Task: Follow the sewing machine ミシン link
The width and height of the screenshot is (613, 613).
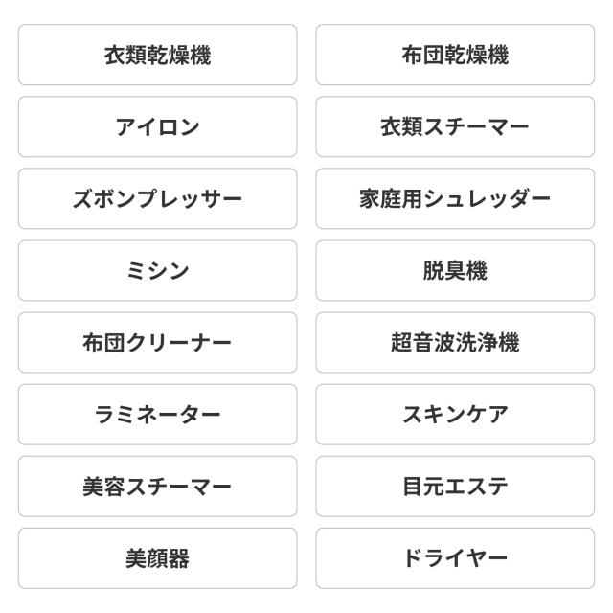Action: point(157,271)
